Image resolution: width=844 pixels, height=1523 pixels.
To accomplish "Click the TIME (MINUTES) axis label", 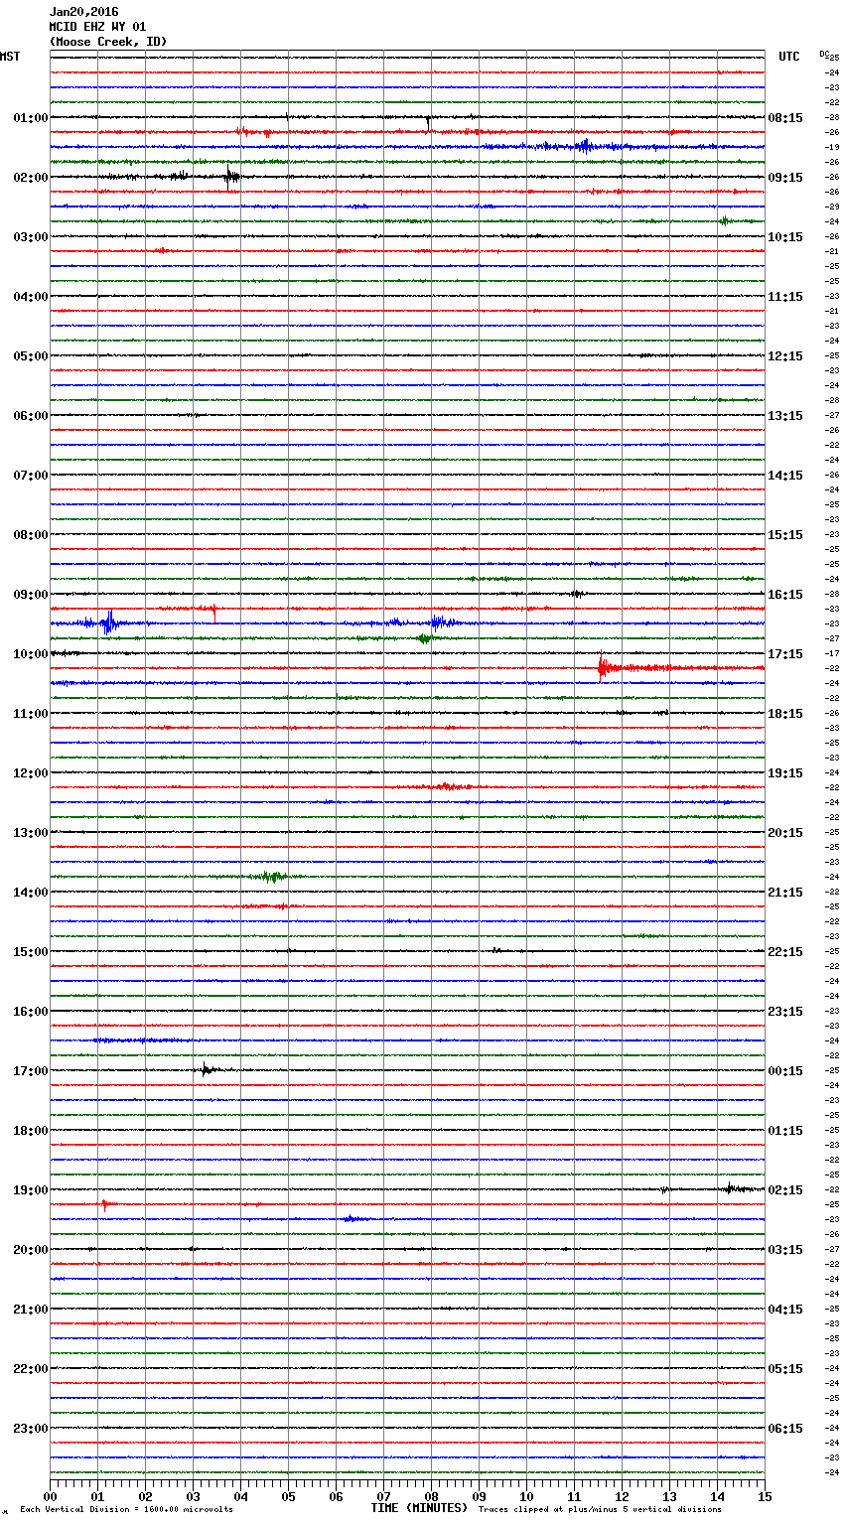I will [x=419, y=1508].
